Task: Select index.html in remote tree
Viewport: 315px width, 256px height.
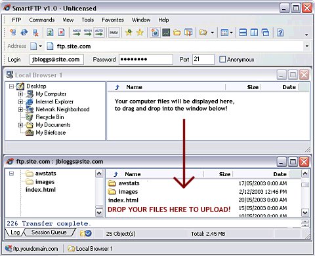Action: tap(41, 190)
